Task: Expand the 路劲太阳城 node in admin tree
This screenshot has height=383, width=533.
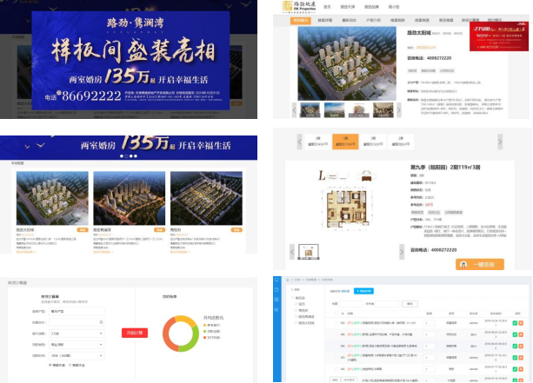Action: 296,323
